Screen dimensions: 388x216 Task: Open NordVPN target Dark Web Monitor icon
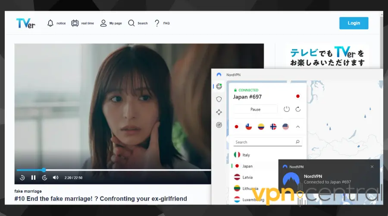(219, 125)
